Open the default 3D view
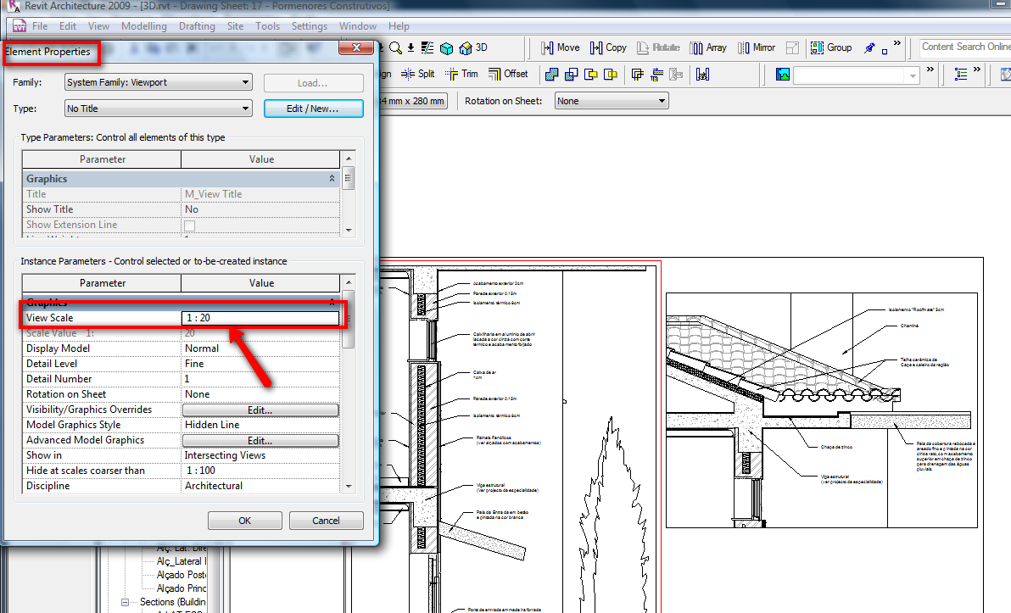Viewport: 1011px width, 613px height. coord(473,47)
